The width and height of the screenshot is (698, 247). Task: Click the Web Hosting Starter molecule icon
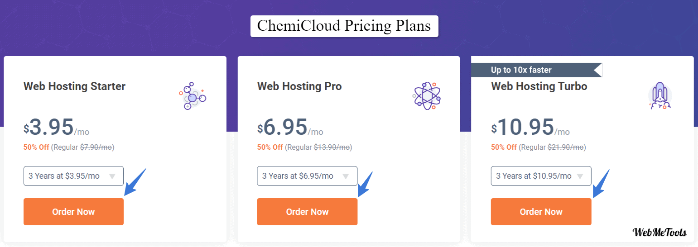193,96
